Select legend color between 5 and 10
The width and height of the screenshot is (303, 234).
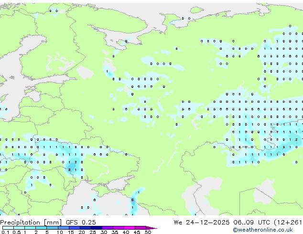pyautogui.click(x=52, y=228)
